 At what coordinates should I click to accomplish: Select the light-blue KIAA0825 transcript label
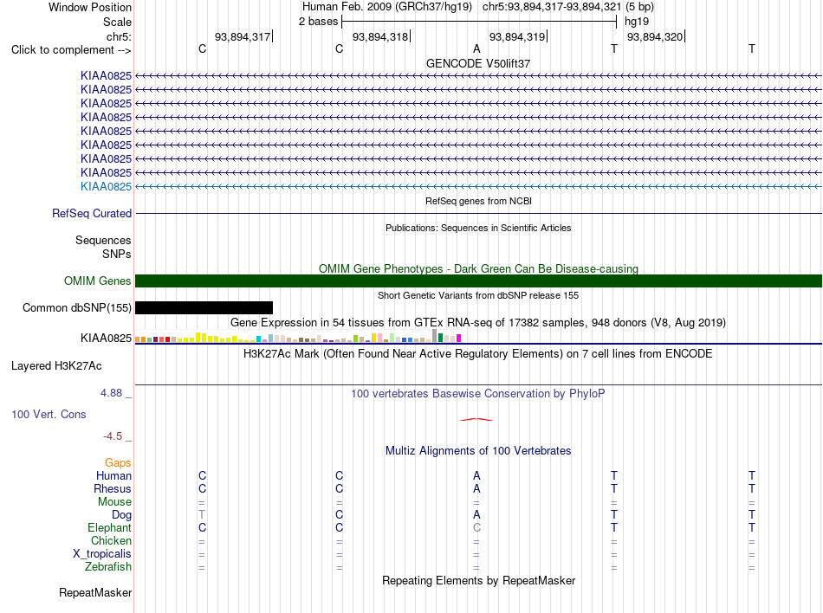106,187
